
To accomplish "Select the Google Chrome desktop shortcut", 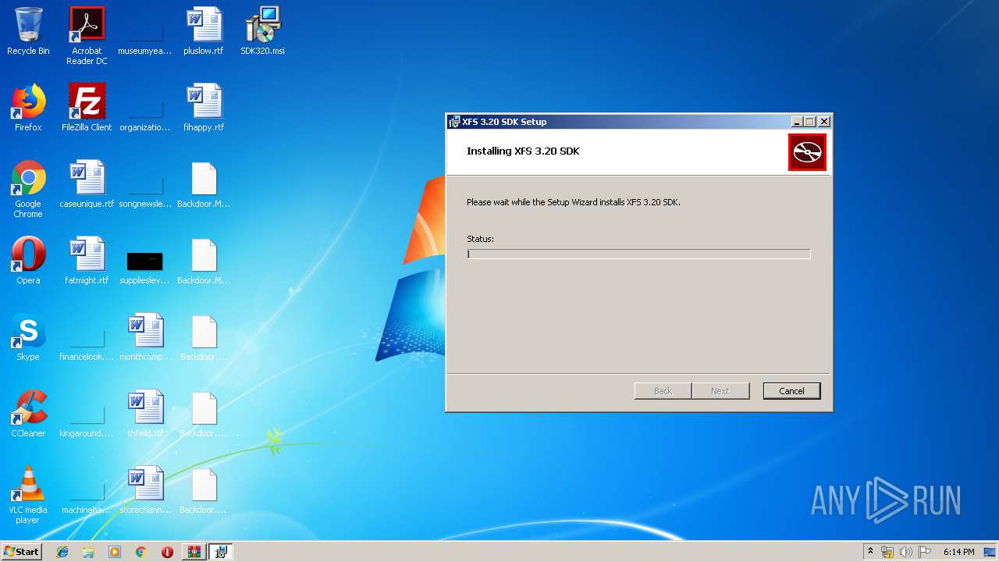I will point(28,189).
